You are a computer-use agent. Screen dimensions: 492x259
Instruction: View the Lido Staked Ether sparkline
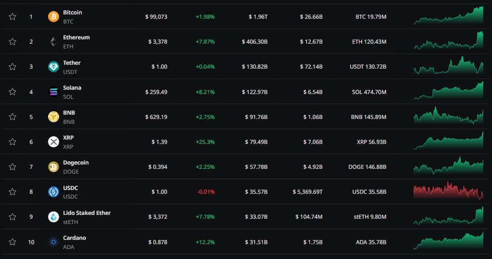(449, 215)
